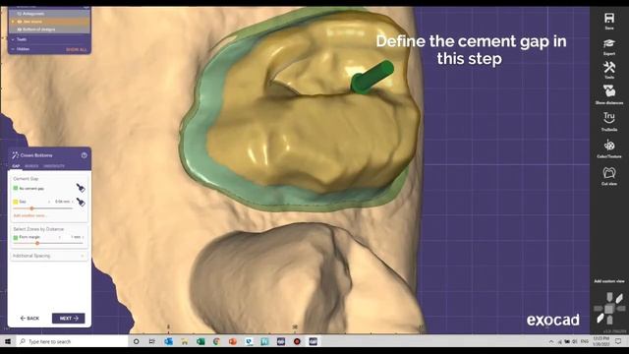Click the volume icon in system tray
Screen dimensions: 629x354
pyautogui.click(x=574, y=341)
